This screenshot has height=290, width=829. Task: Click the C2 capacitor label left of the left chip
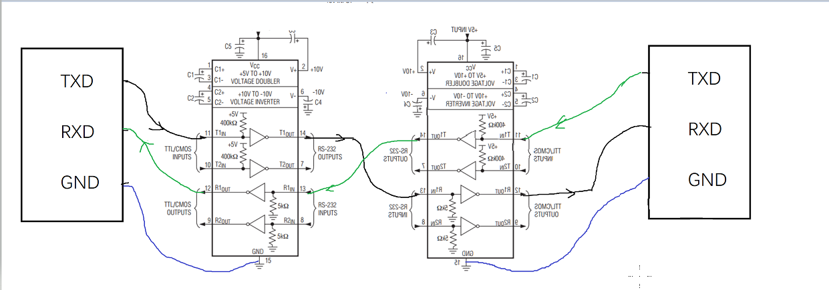click(191, 98)
